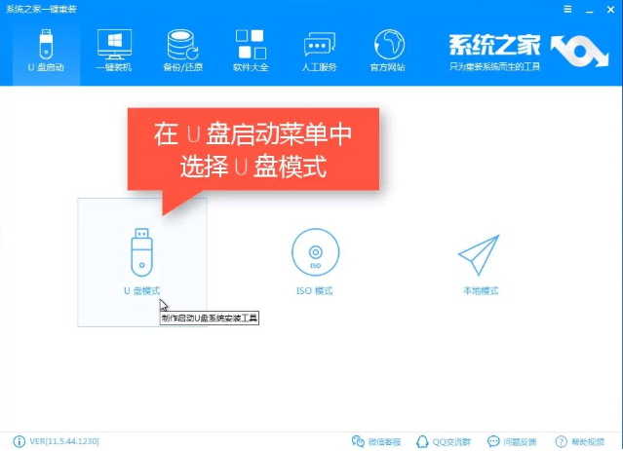Image resolution: width=623 pixels, height=451 pixels.
Task: Open 微信客服 in the status bar
Action: point(376,441)
